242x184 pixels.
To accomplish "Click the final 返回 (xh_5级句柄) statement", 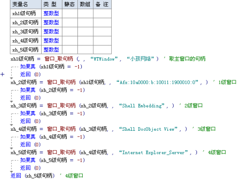I will tap(32, 176).
